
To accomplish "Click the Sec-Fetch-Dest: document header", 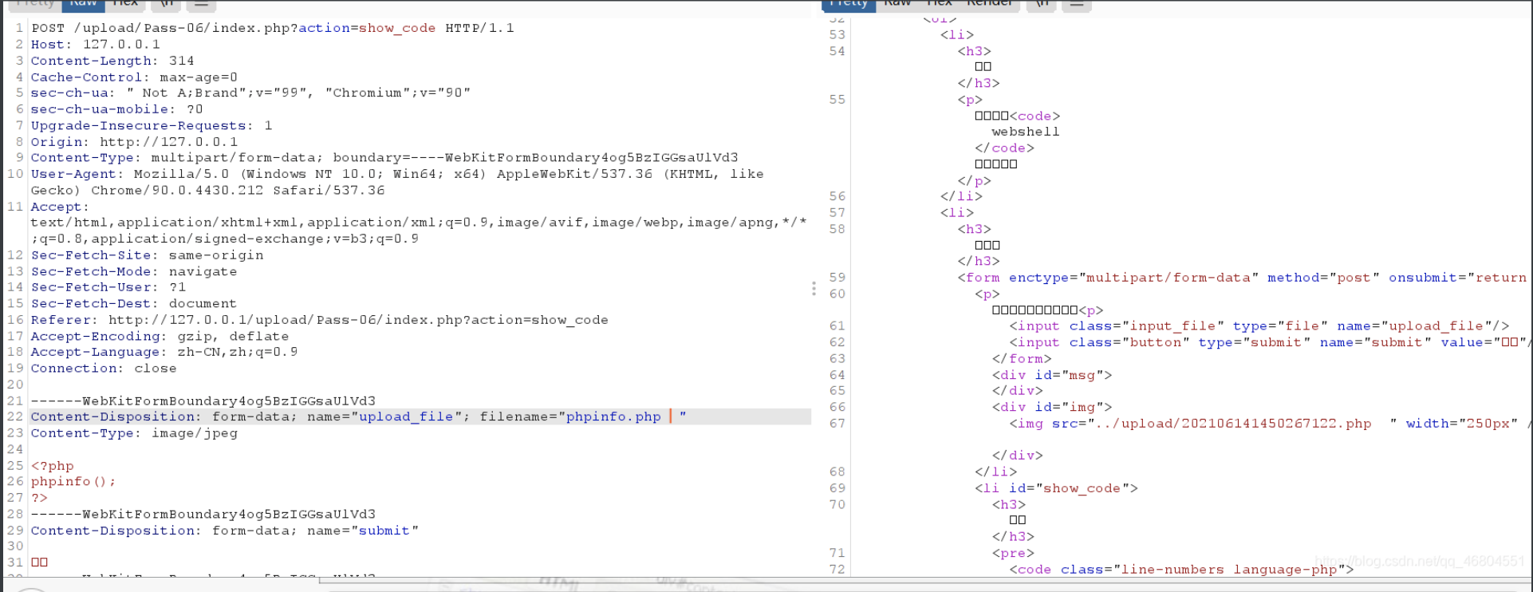I will [x=134, y=303].
